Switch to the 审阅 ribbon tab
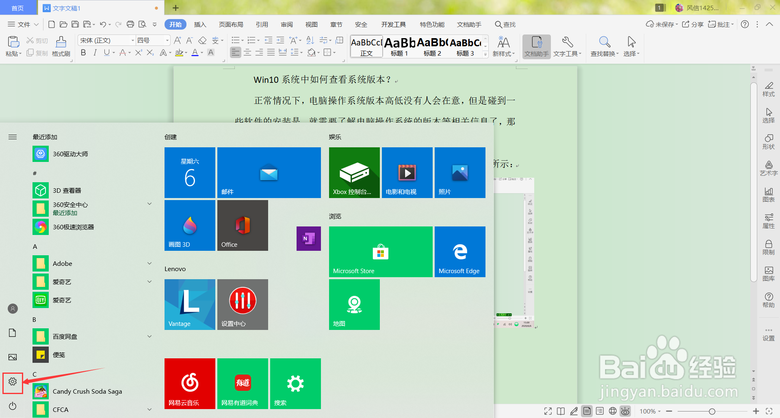Image resolution: width=780 pixels, height=418 pixels. tap(286, 24)
